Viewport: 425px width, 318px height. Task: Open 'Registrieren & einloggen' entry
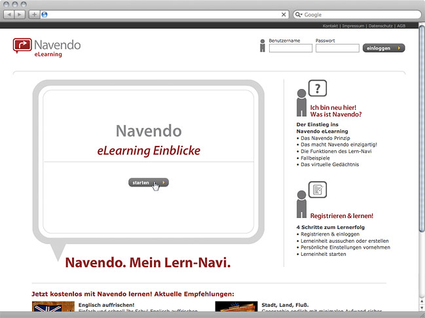pos(330,234)
